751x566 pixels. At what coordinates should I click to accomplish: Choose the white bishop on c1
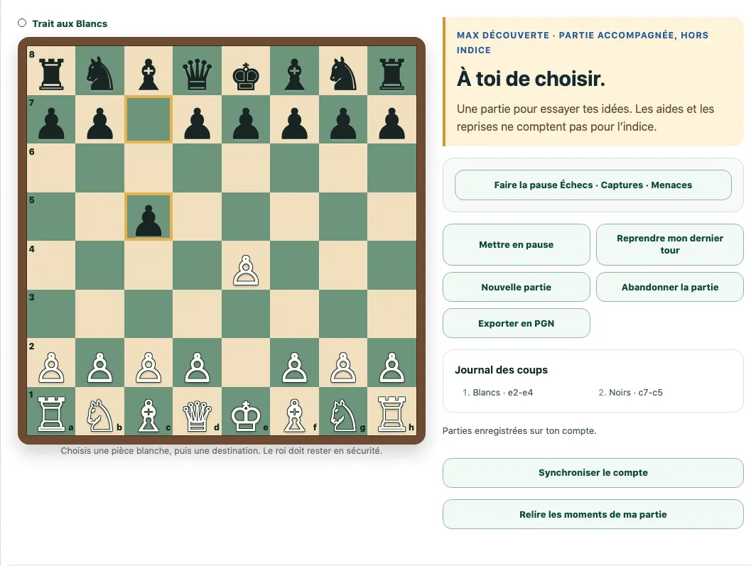tap(148, 411)
